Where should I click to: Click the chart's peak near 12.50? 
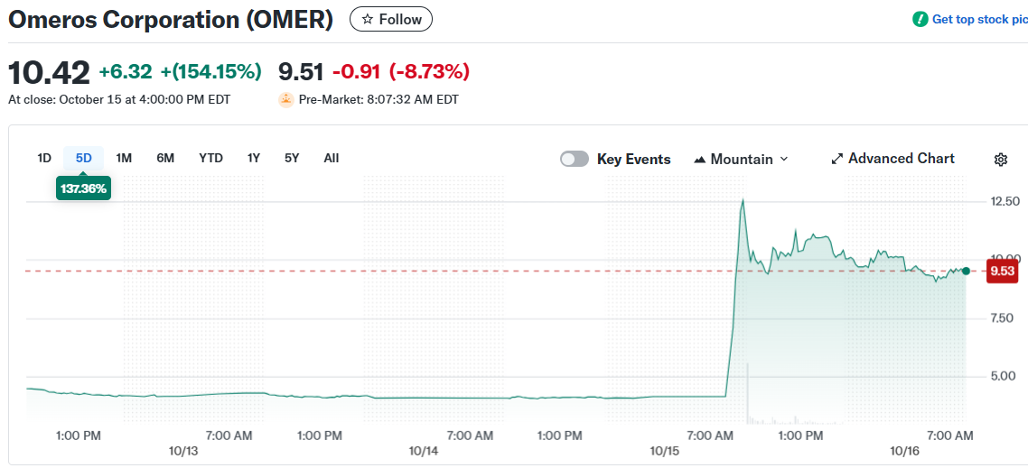pos(743,200)
